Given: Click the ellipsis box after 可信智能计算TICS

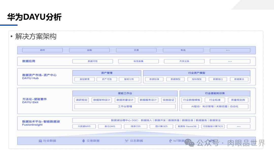Looking at the screenshot, I should pyautogui.click(x=238, y=126).
